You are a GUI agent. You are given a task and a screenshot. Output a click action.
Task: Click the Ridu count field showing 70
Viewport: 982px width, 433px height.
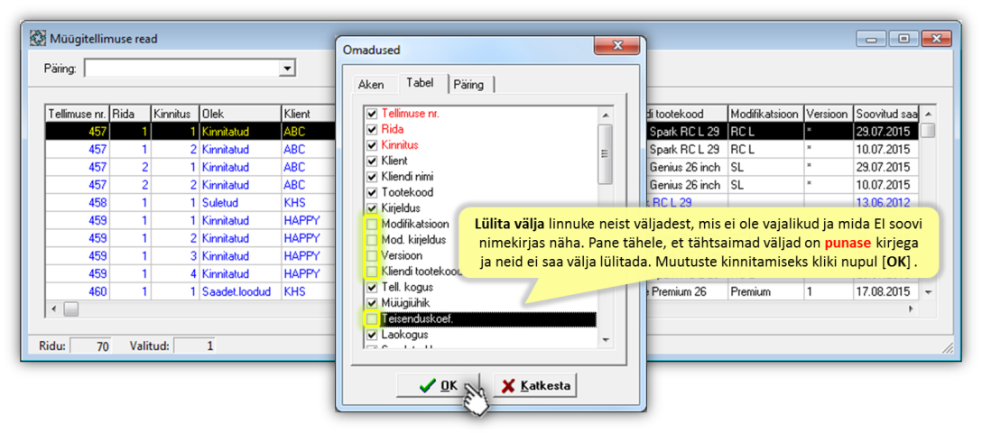(91, 346)
